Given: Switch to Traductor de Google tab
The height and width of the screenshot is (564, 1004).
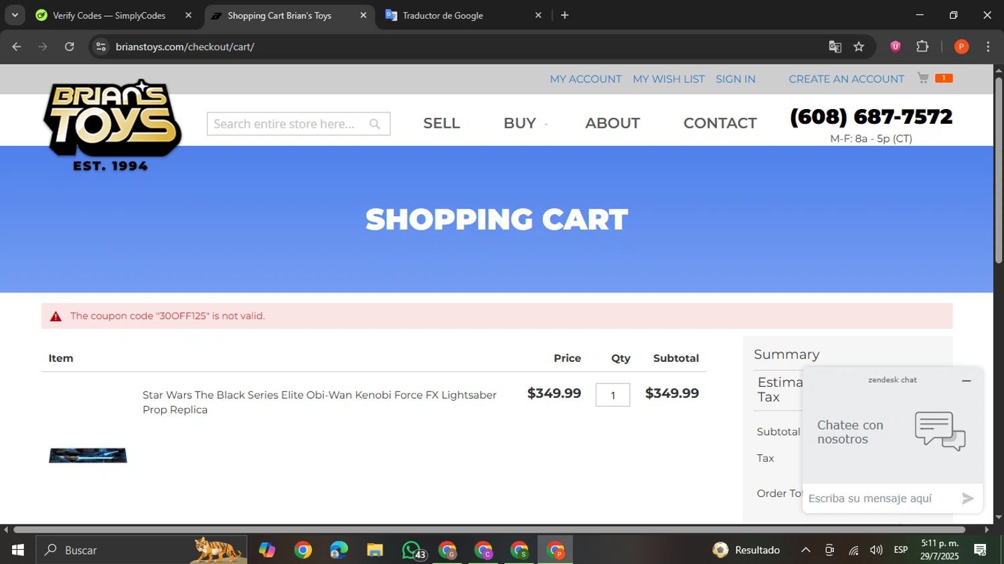Looking at the screenshot, I should click(x=443, y=15).
